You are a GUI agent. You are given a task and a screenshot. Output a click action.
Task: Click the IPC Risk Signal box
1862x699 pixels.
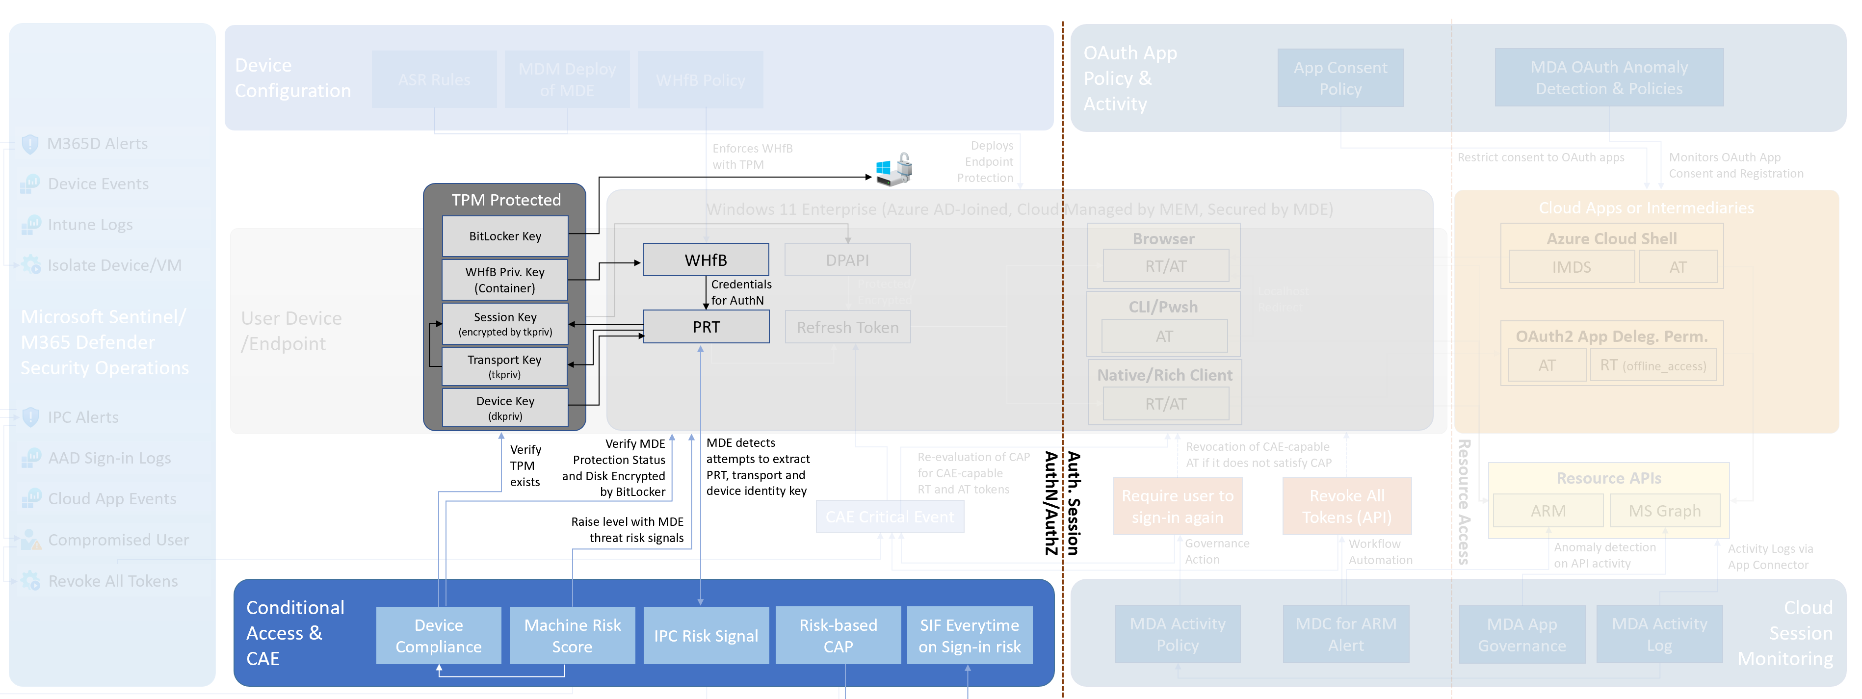[x=706, y=635]
